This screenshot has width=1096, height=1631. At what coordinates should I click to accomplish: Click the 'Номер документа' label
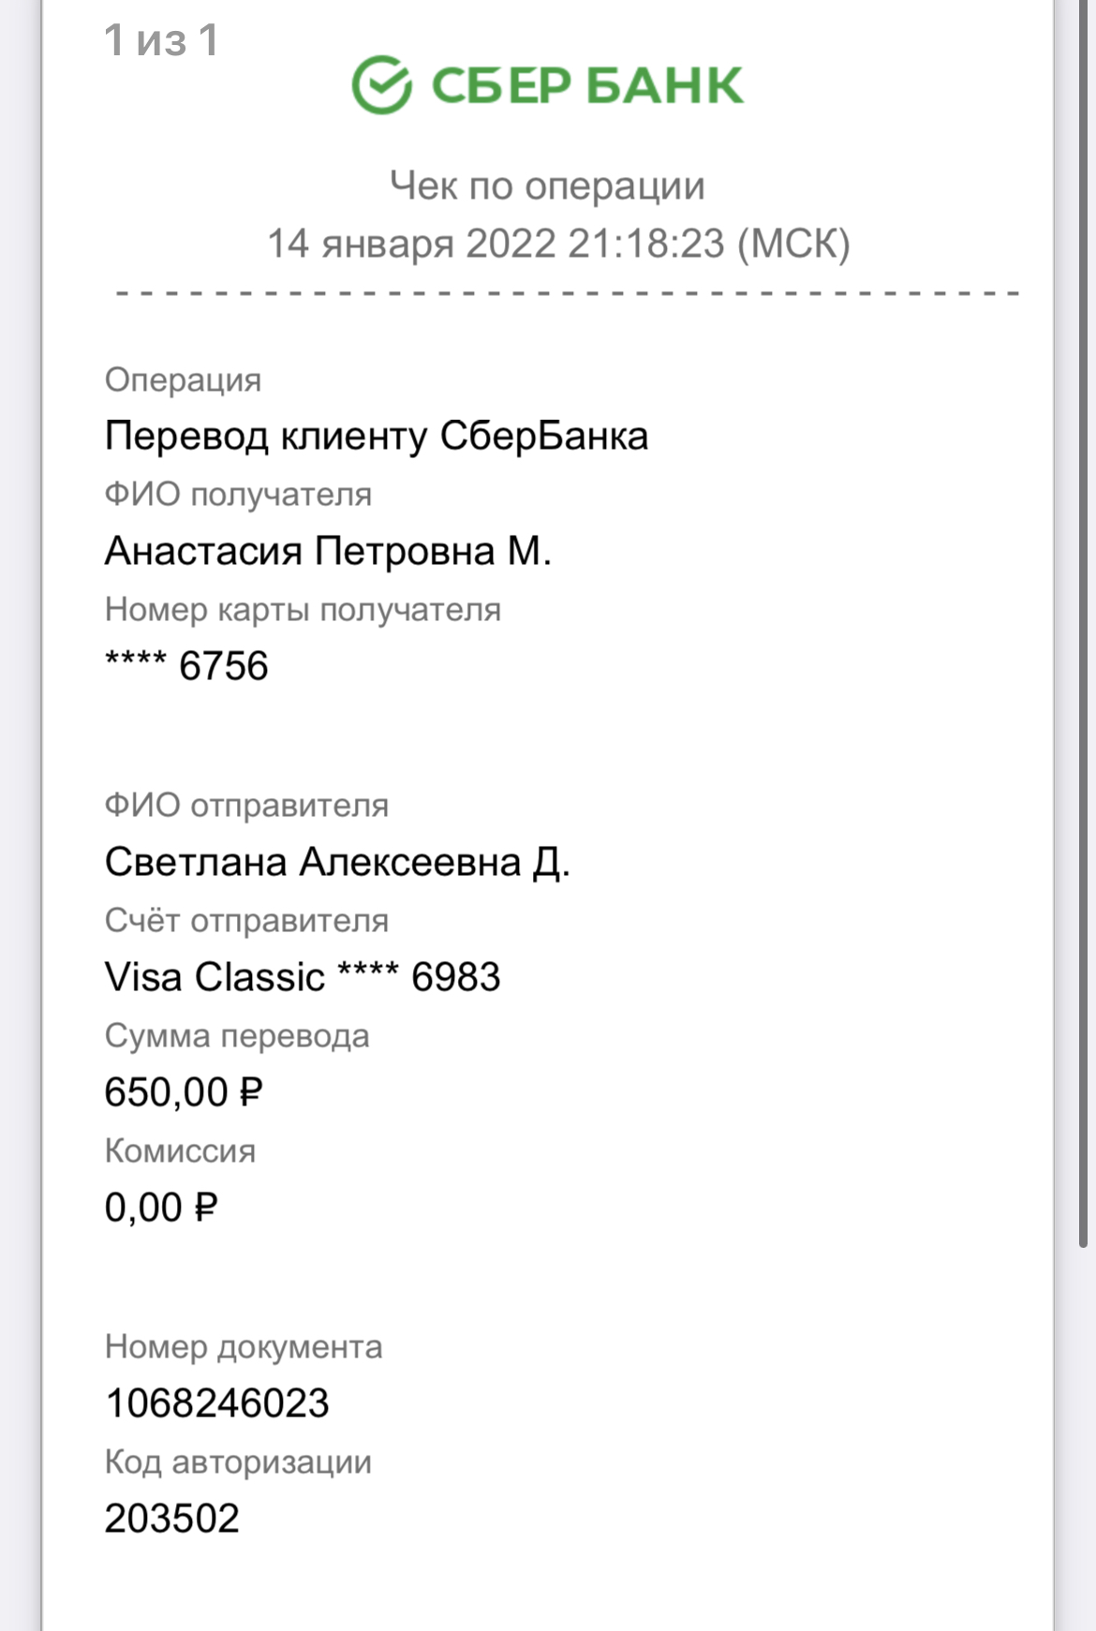[x=244, y=1347]
